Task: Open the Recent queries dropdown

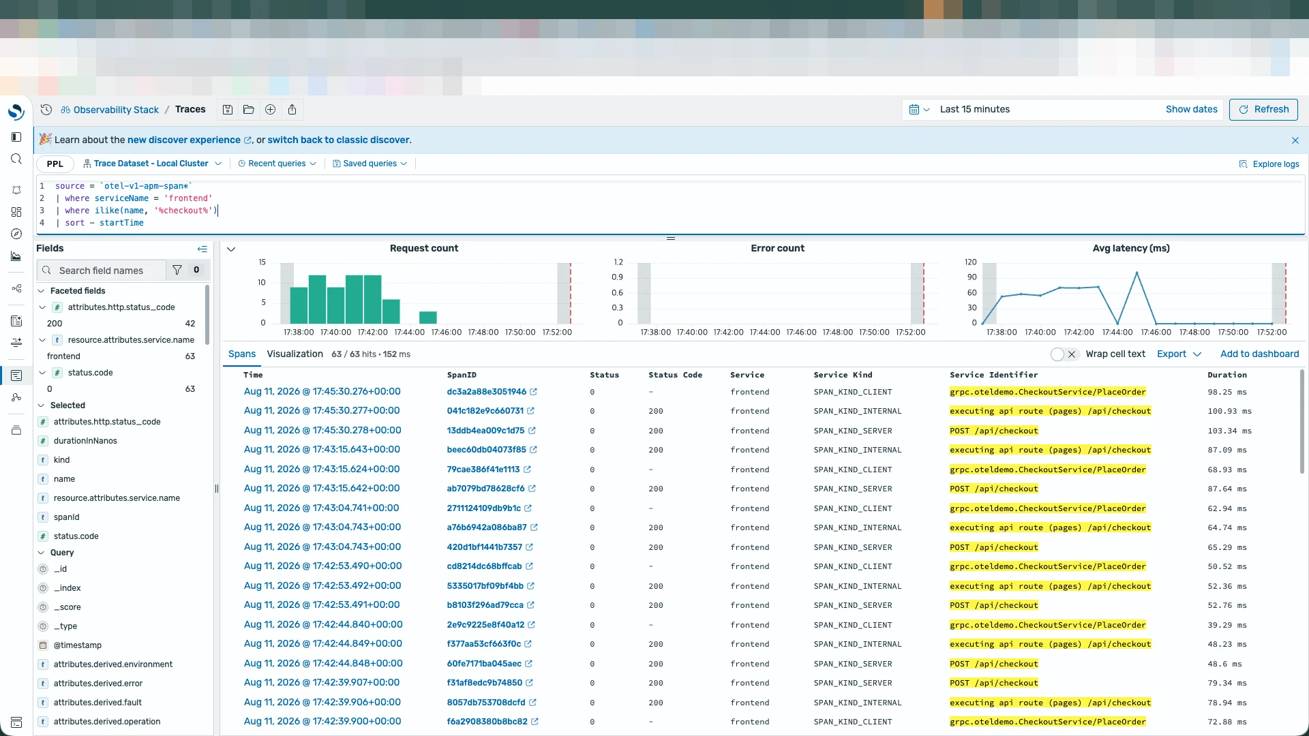Action: pyautogui.click(x=277, y=164)
